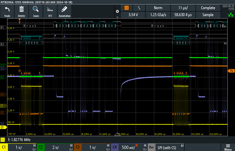235x151 pixels.
Task: Click the orange trigger position T marker
Action: pos(19,21)
